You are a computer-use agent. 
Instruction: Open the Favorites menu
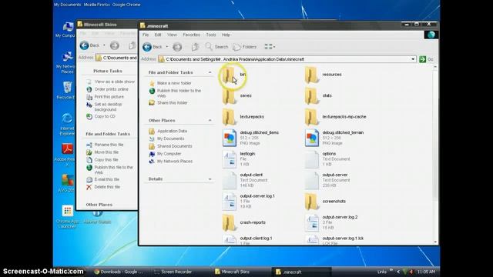tap(191, 35)
